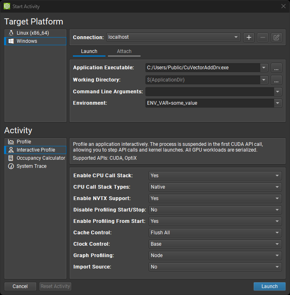Switch to the Attach tab
This screenshot has height=295, width=290.
[x=124, y=51]
